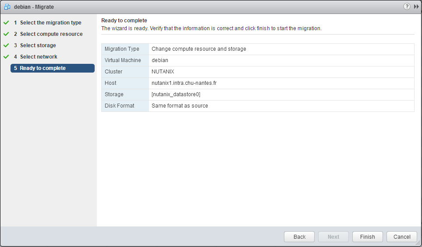Click the Back button
The image size is (422, 247).
(299, 237)
